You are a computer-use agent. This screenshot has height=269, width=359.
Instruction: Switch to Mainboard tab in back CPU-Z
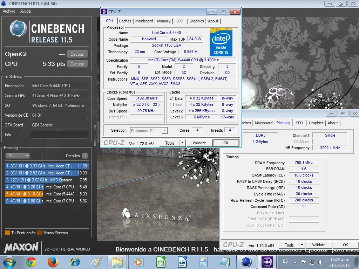pyautogui.click(x=264, y=123)
